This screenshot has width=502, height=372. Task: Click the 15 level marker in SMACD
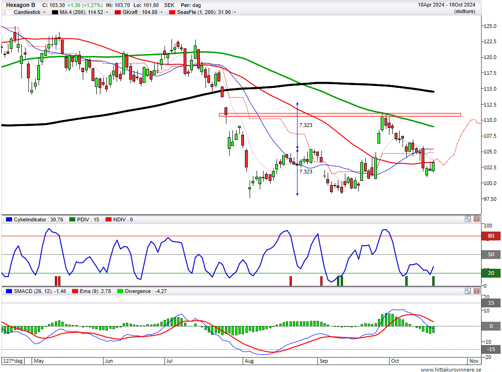[491, 303]
